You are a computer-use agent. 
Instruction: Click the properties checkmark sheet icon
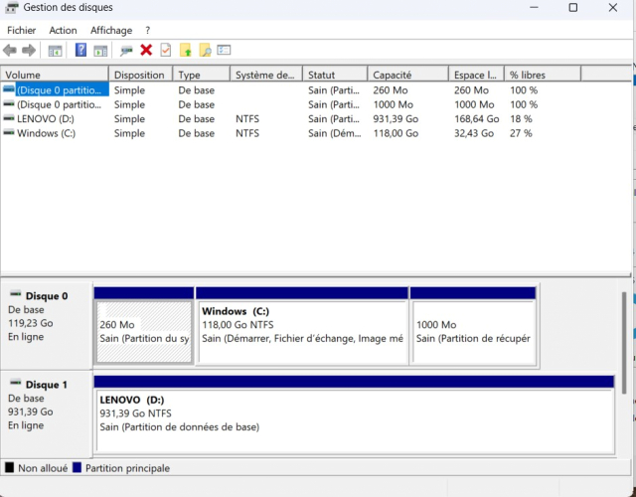tap(165, 50)
